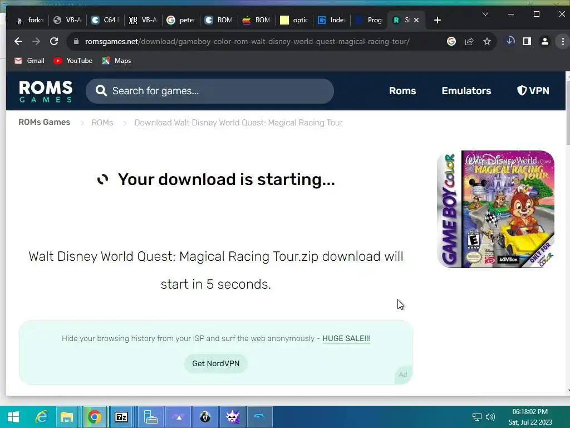Viewport: 570px width, 428px height.
Task: Focus the Search for games field
Action: [x=210, y=91]
